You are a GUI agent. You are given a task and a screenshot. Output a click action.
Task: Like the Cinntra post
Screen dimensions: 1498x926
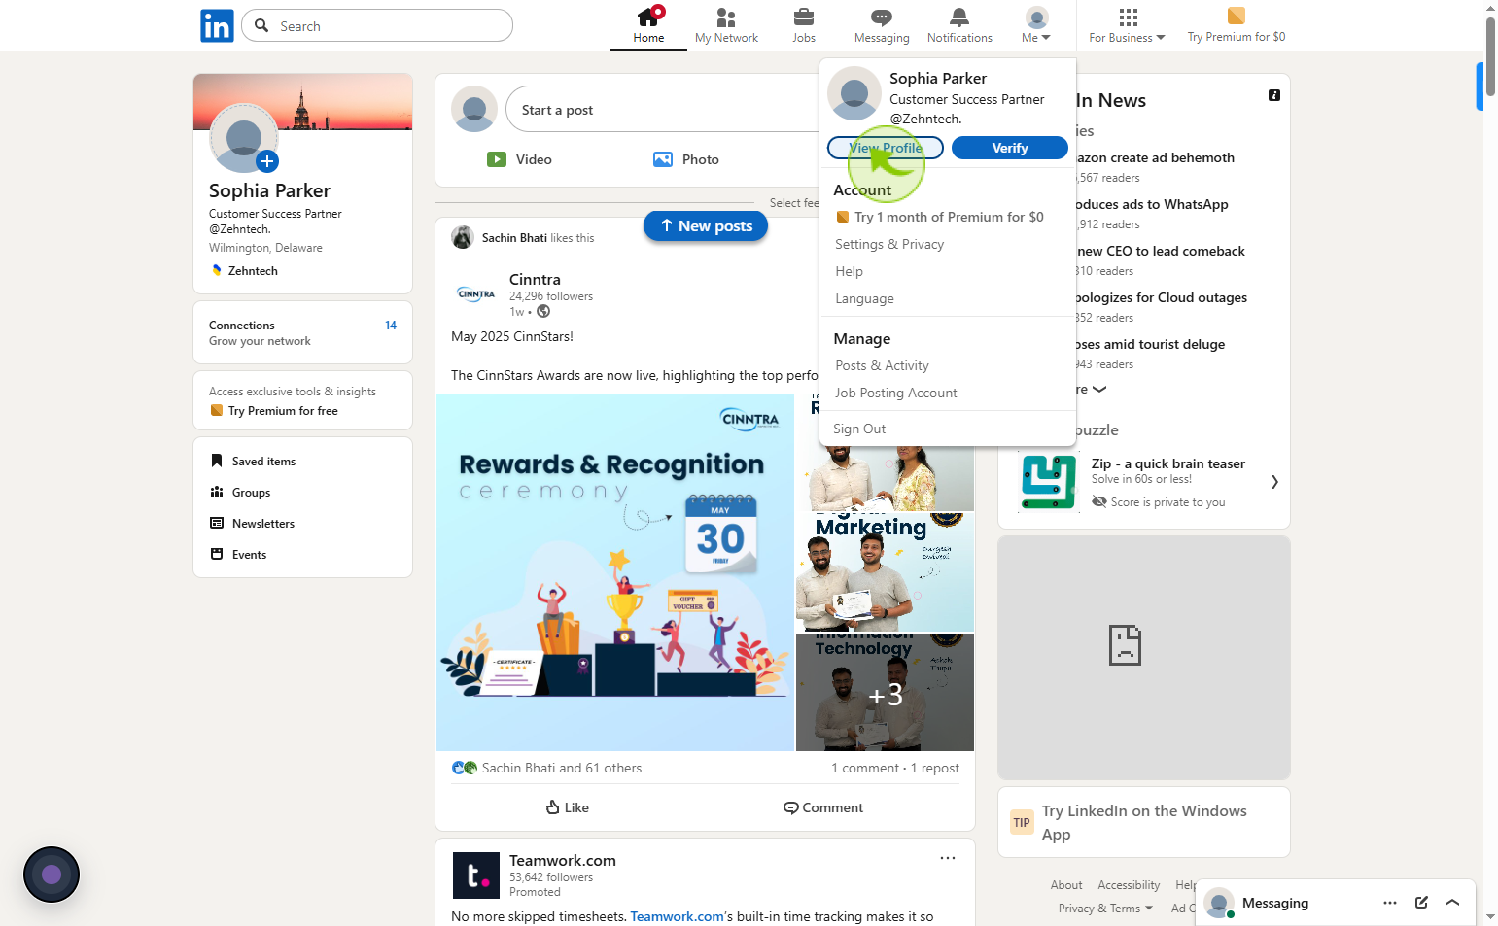coord(568,807)
